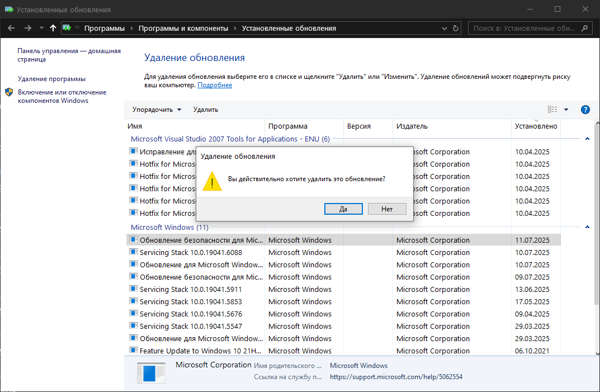Refresh the installed updates list
Image resolution: width=600 pixels, height=392 pixels.
pos(455,29)
